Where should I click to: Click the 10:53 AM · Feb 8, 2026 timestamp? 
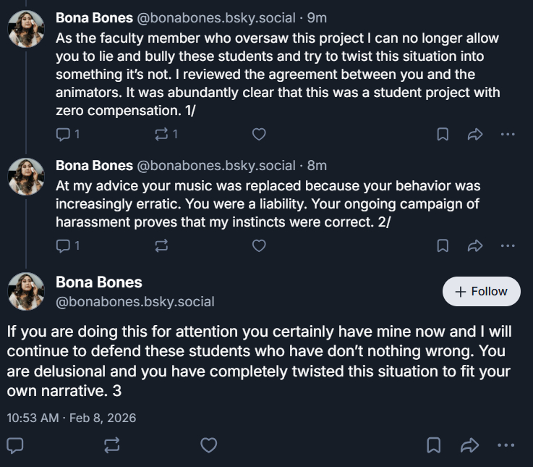tap(72, 418)
